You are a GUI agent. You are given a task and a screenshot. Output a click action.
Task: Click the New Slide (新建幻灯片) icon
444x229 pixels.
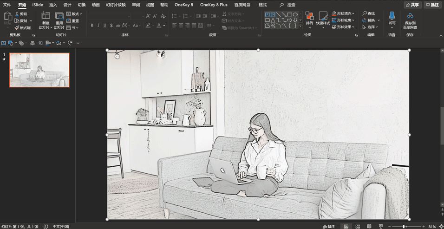pos(46,16)
